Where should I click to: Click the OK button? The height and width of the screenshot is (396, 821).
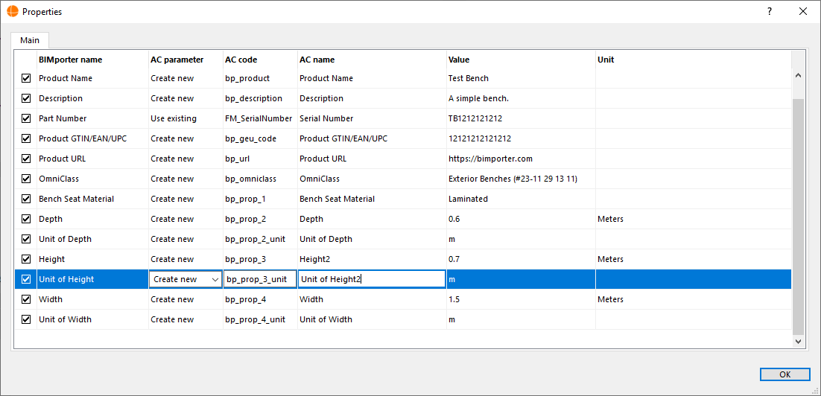pos(784,374)
